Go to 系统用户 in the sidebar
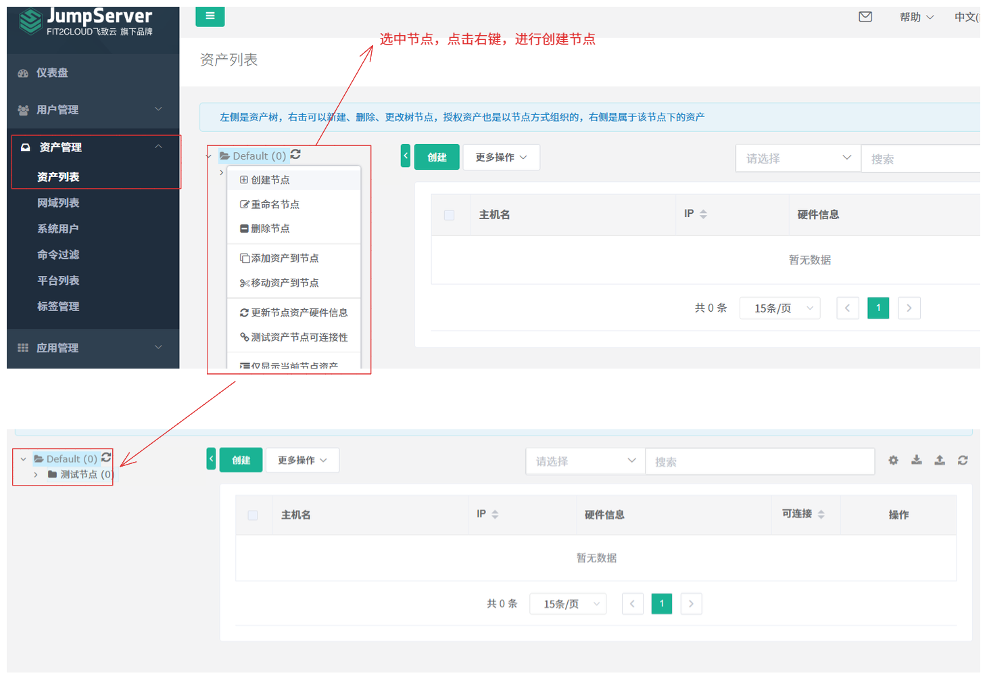The height and width of the screenshot is (679, 987). point(58,229)
